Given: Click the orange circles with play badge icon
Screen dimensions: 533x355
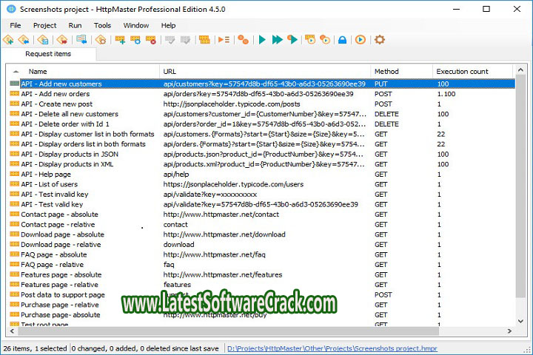Looking at the screenshot, I should (325, 40).
